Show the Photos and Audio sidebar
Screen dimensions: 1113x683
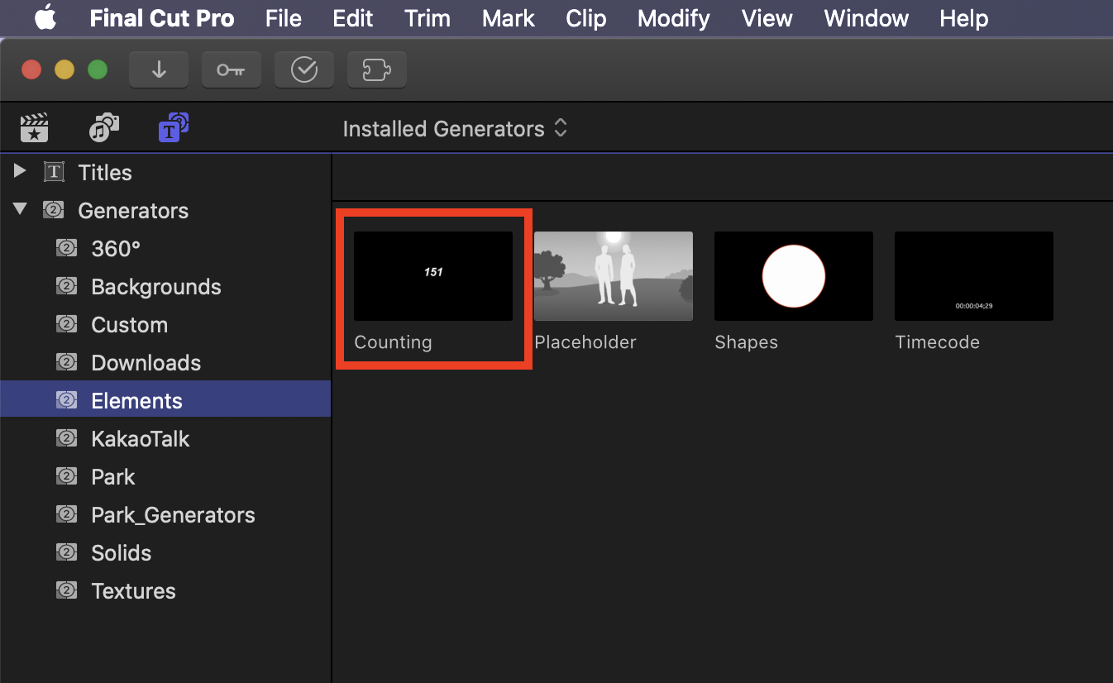click(104, 128)
